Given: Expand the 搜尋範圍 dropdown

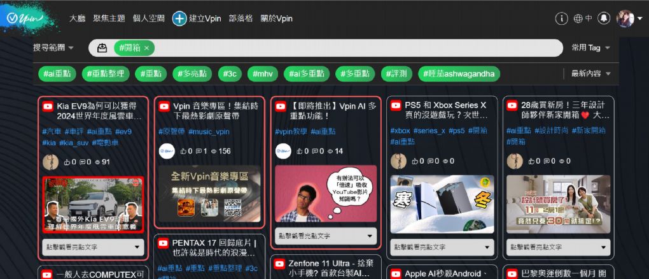Looking at the screenshot, I should [53, 48].
